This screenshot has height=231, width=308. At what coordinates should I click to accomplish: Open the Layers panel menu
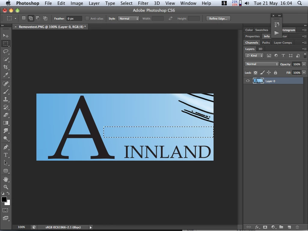coord(304,49)
